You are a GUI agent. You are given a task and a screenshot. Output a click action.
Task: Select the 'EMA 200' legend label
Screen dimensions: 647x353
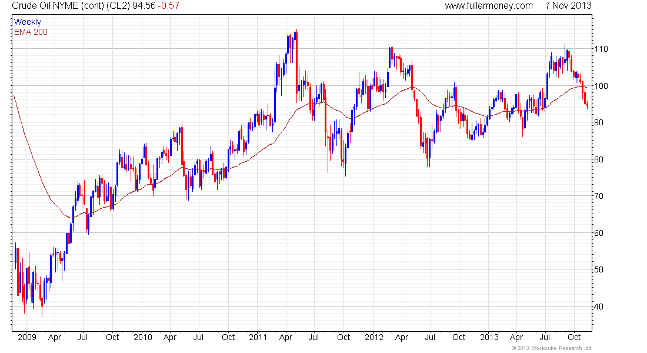(31, 32)
